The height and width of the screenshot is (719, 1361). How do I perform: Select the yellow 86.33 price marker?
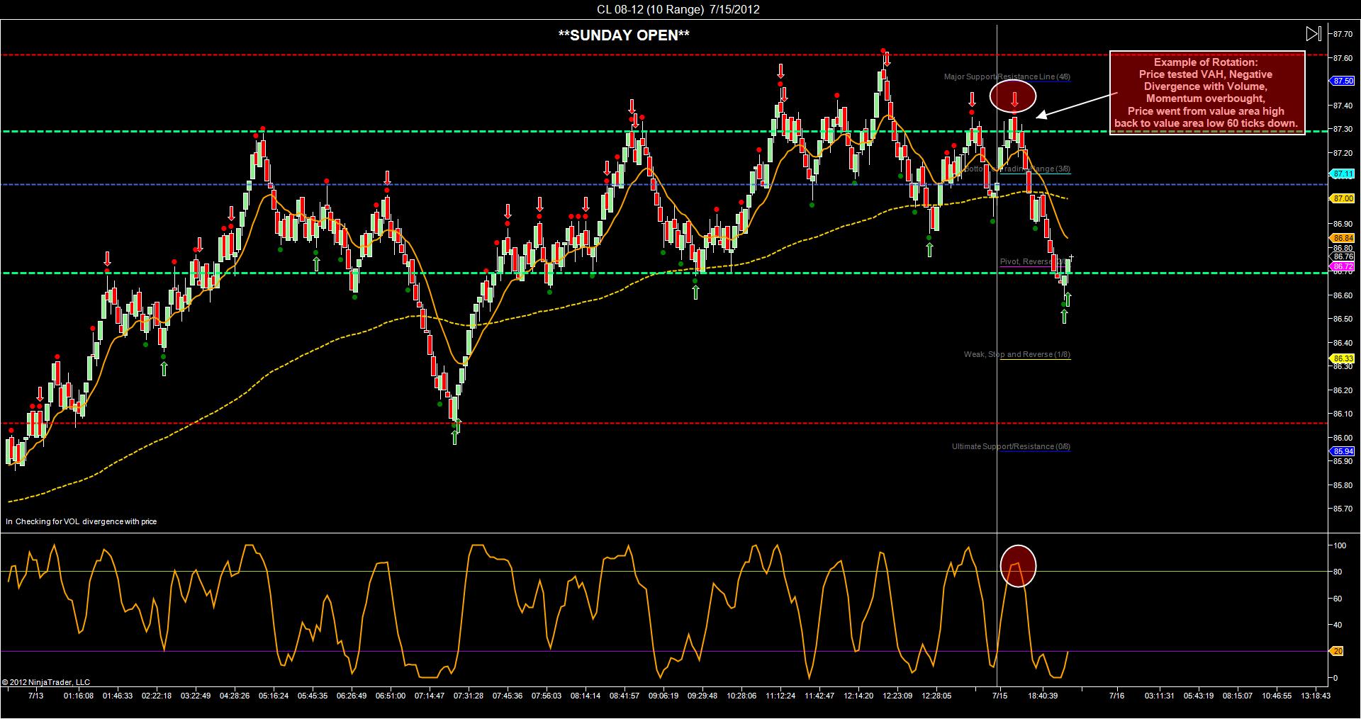[x=1342, y=359]
